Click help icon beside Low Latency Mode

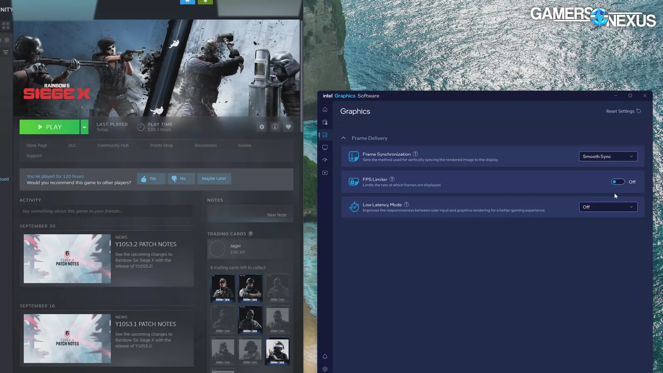coord(407,204)
